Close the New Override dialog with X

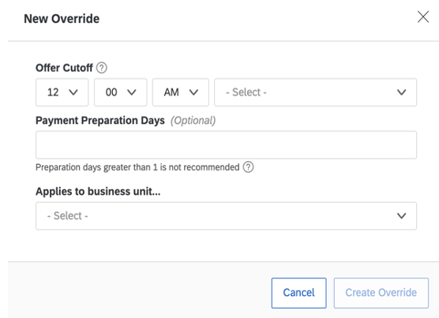[423, 17]
